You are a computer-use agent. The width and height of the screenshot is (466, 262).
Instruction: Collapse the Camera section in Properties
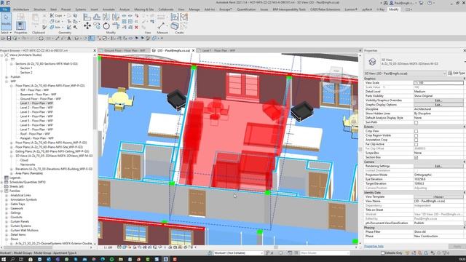(x=465, y=162)
